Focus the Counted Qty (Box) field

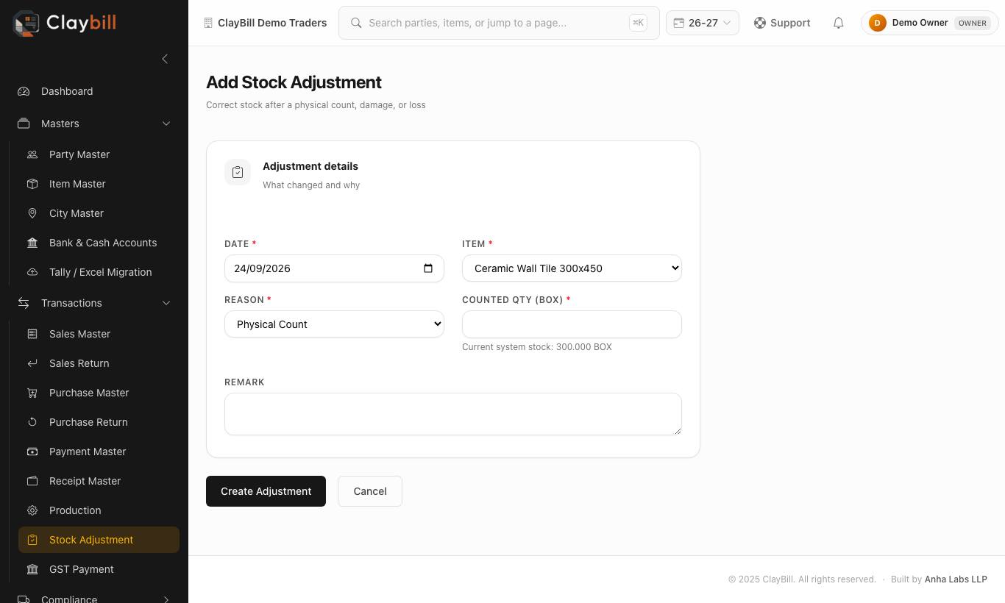point(572,324)
